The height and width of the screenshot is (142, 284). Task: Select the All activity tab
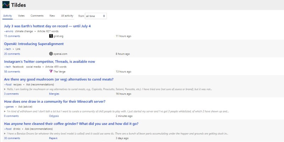pyautogui.click(x=67, y=16)
